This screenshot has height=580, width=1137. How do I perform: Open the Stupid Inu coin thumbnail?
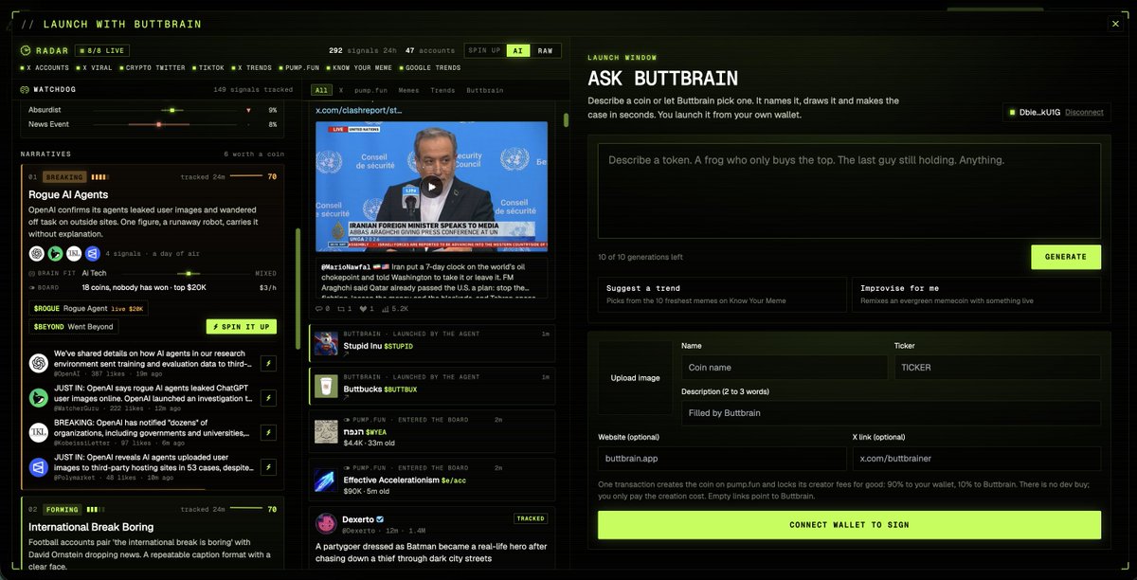(327, 342)
